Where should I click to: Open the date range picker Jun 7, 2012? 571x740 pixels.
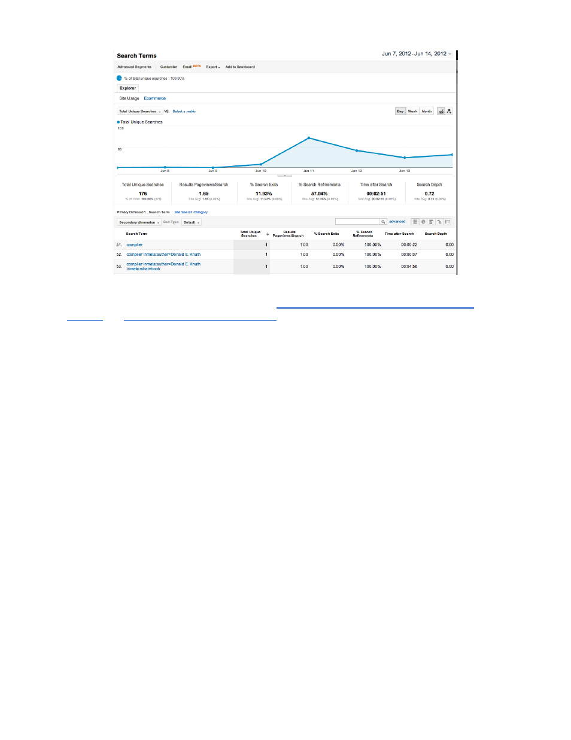click(417, 54)
